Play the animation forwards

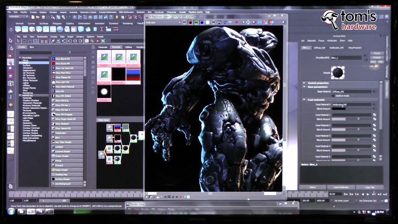(368, 194)
